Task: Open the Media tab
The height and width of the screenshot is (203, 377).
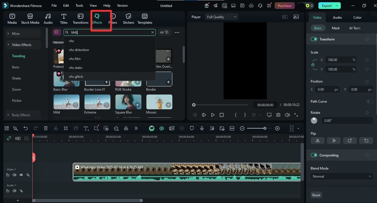Action: (12, 19)
